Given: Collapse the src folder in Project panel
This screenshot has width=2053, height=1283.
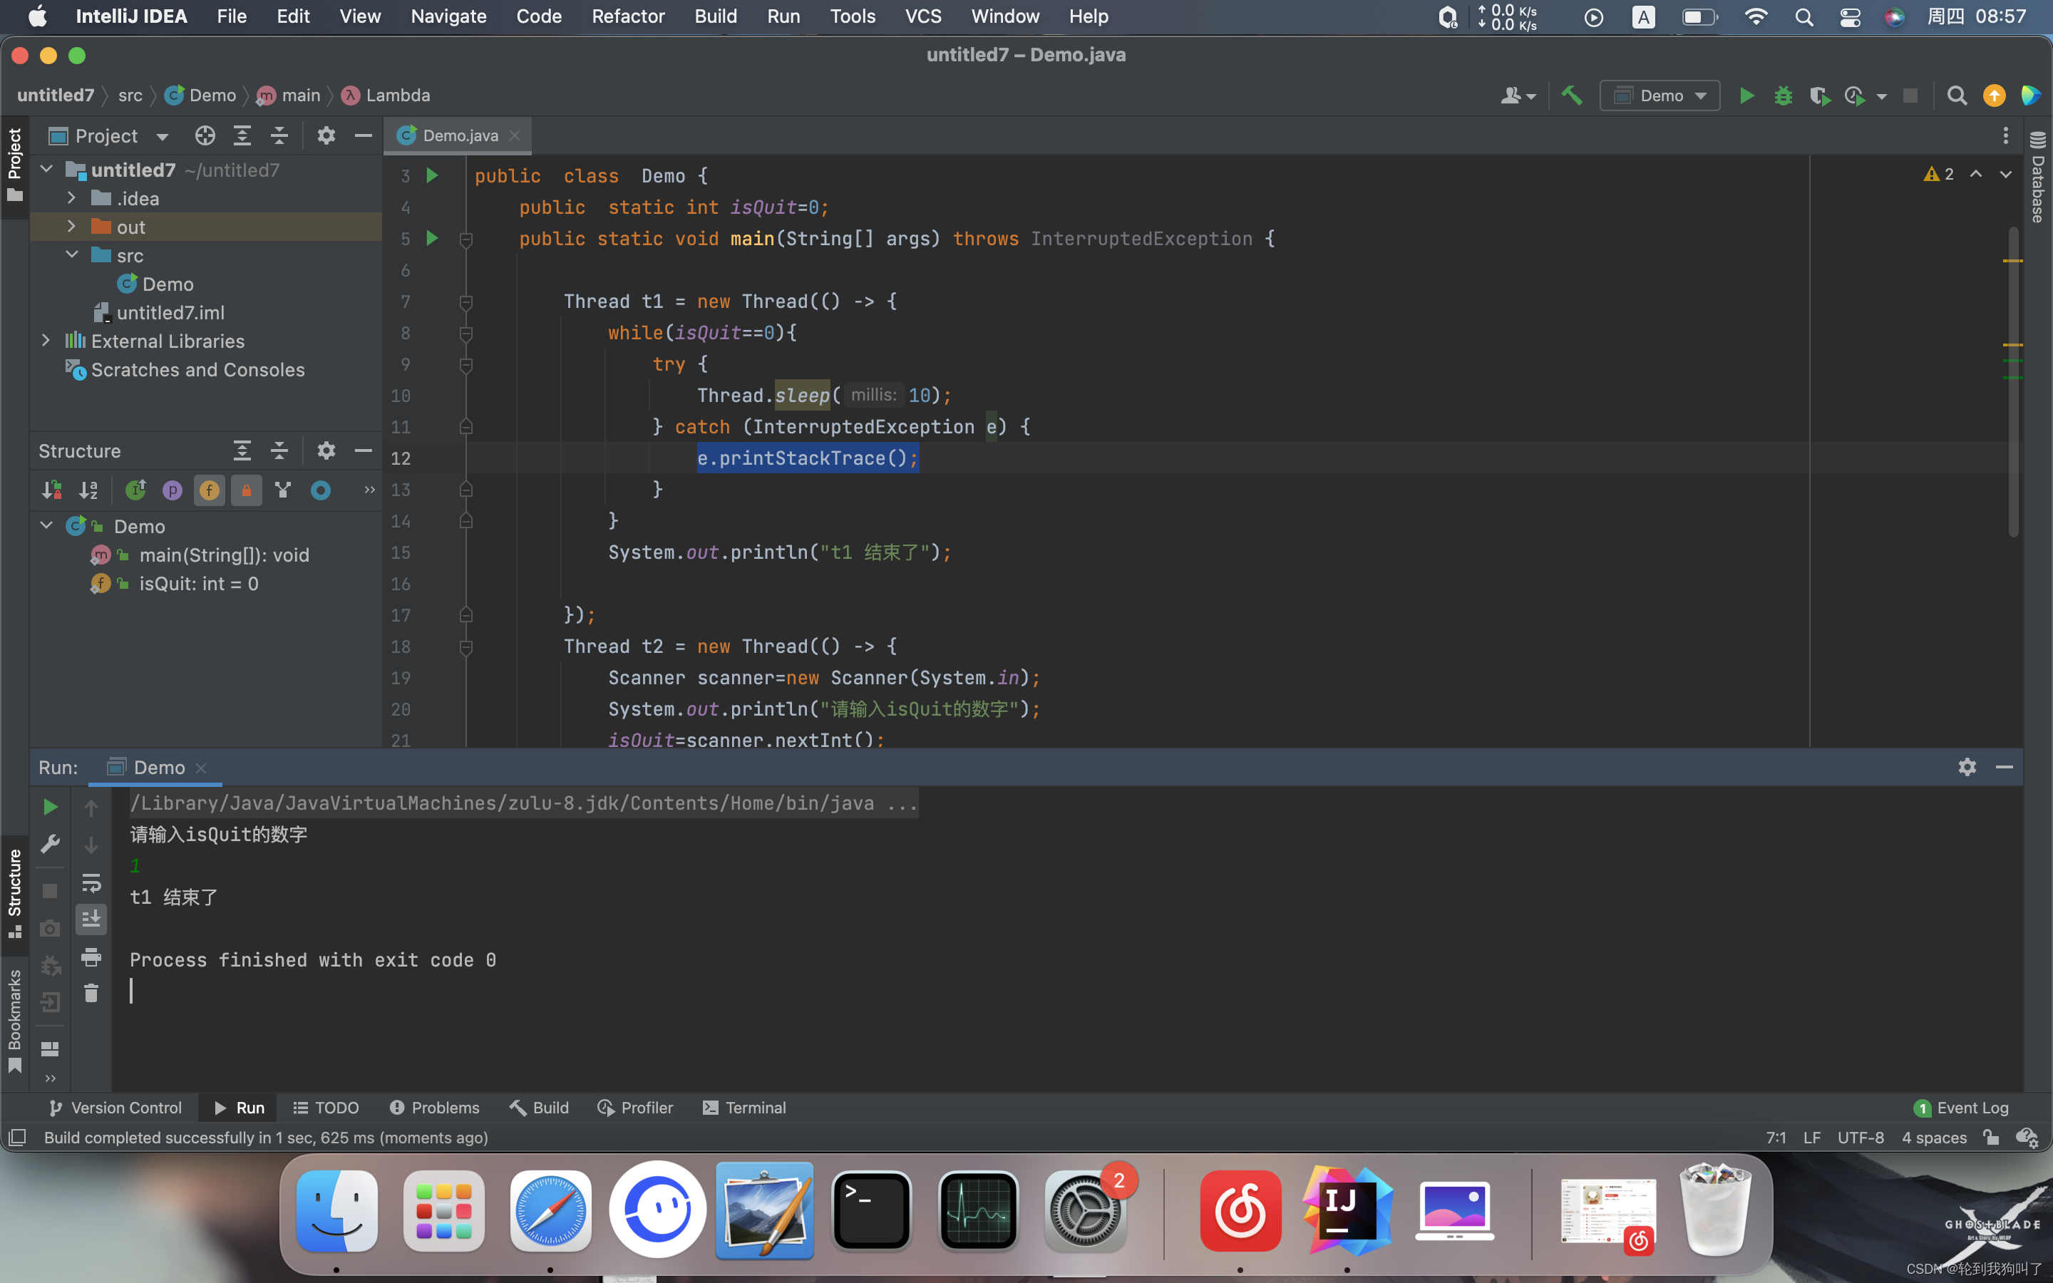Looking at the screenshot, I should pyautogui.click(x=72, y=254).
